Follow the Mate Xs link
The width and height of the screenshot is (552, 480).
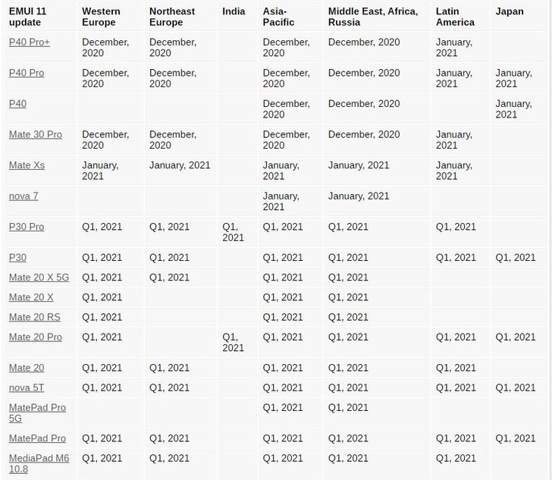pos(27,165)
